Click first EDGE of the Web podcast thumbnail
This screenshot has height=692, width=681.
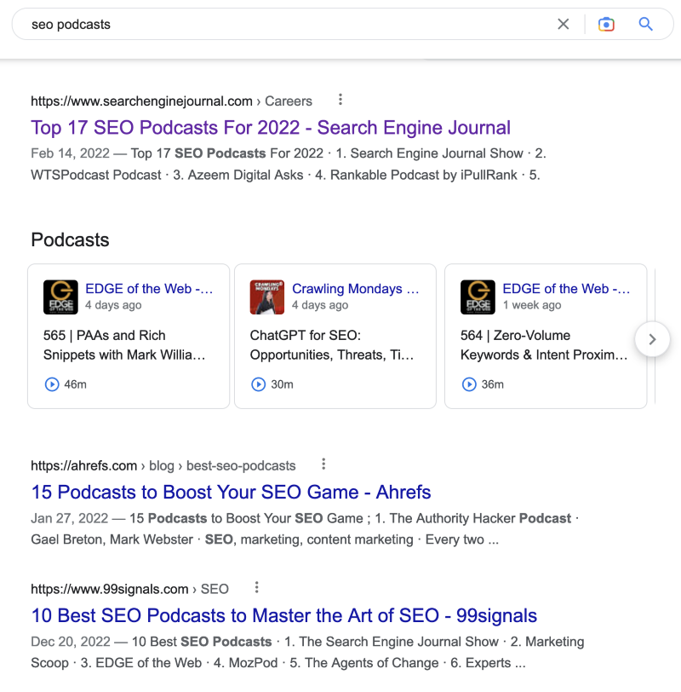(x=60, y=297)
